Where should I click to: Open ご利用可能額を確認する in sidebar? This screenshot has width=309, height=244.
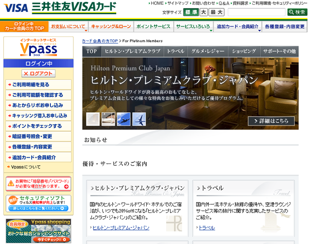pyautogui.click(x=38, y=95)
